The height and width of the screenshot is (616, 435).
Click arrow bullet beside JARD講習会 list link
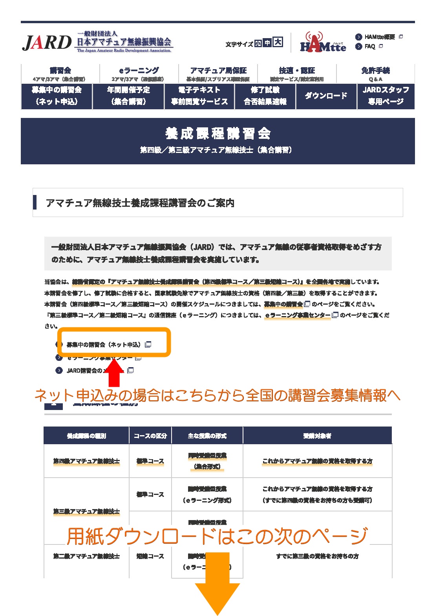click(59, 370)
